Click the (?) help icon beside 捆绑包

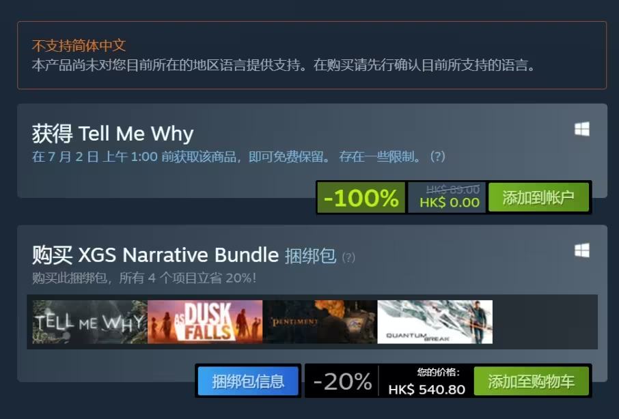click(x=348, y=257)
